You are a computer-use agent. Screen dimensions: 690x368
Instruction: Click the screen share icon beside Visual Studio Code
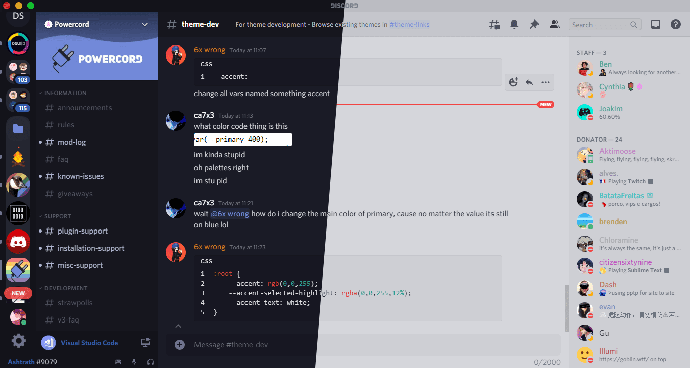click(145, 343)
